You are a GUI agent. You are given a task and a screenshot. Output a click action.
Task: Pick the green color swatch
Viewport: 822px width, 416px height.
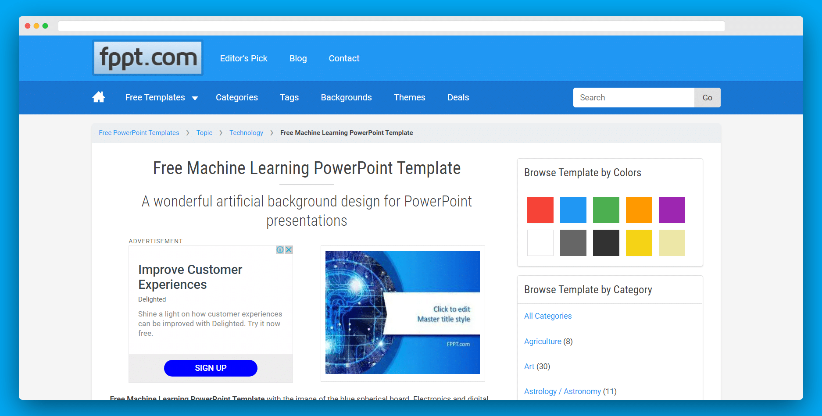[x=606, y=210]
